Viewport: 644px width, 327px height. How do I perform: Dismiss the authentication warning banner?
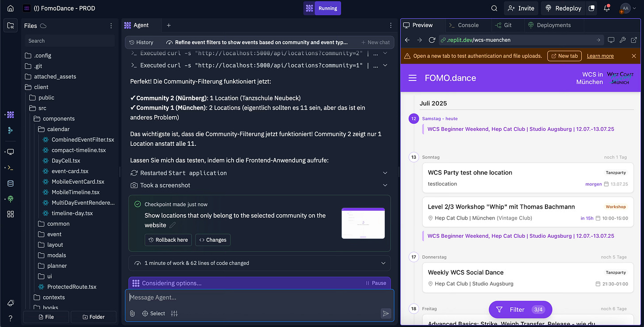coord(634,56)
